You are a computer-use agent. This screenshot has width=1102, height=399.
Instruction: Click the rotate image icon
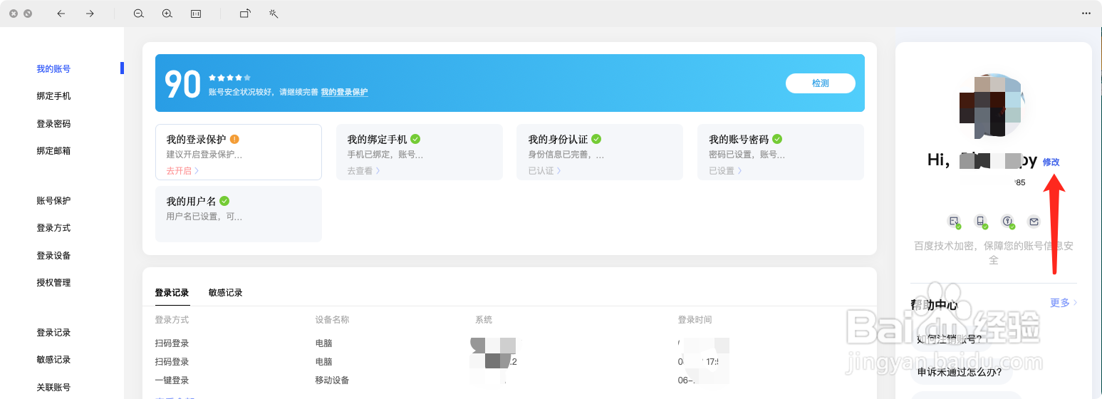coord(245,14)
